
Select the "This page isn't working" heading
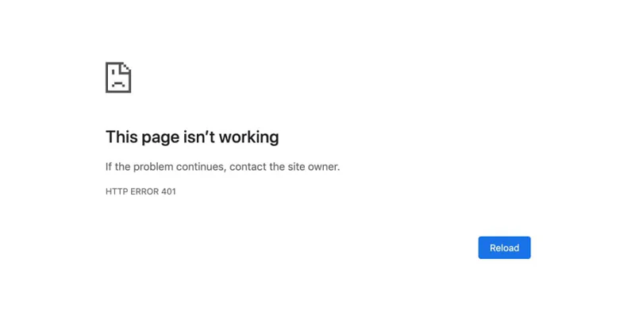(192, 137)
